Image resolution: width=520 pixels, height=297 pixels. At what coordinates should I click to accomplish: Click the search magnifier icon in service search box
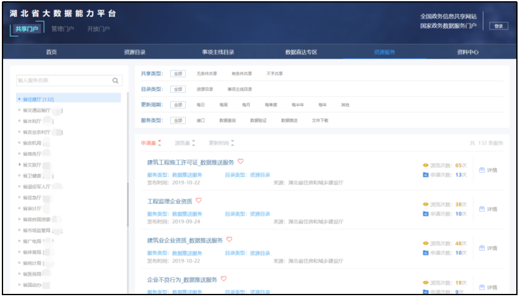pyautogui.click(x=115, y=80)
